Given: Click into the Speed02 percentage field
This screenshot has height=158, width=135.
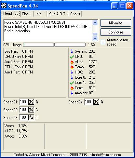Looking at the screenshot, I should tap(24, 110).
